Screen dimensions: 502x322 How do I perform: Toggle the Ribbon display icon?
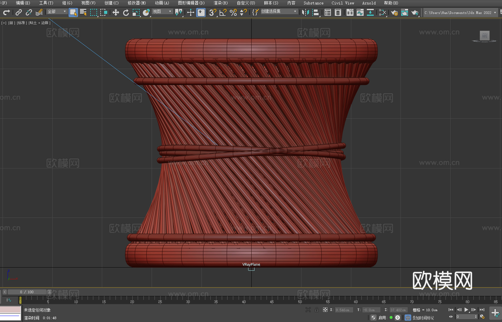(x=350, y=12)
